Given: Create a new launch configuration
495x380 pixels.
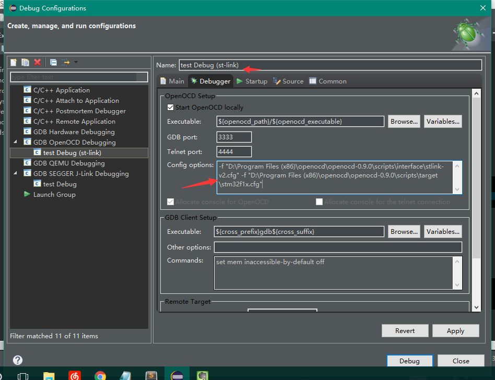Looking at the screenshot, I should pyautogui.click(x=14, y=62).
